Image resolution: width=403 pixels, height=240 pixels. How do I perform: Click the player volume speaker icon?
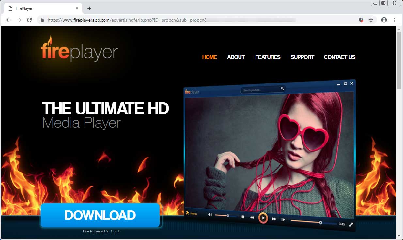tap(210, 215)
